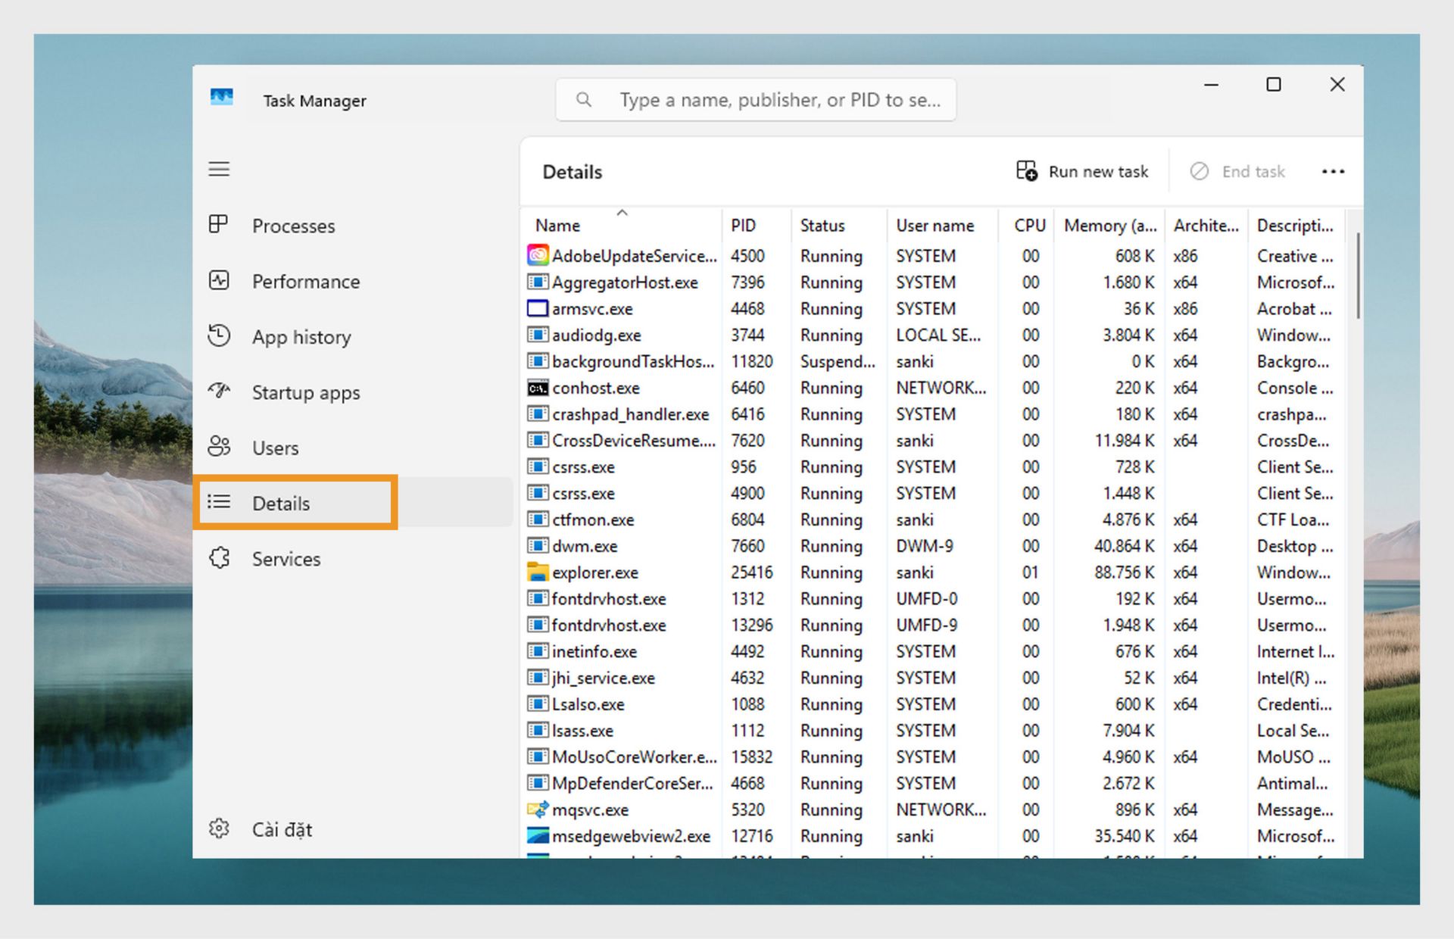
Task: Click the AdobeUpdateService process icon
Action: pos(538,256)
